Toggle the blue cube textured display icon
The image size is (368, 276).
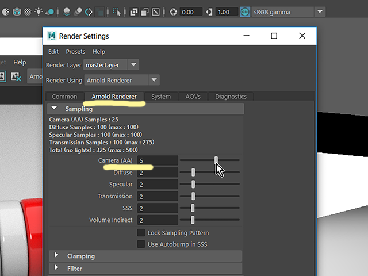coord(17,11)
